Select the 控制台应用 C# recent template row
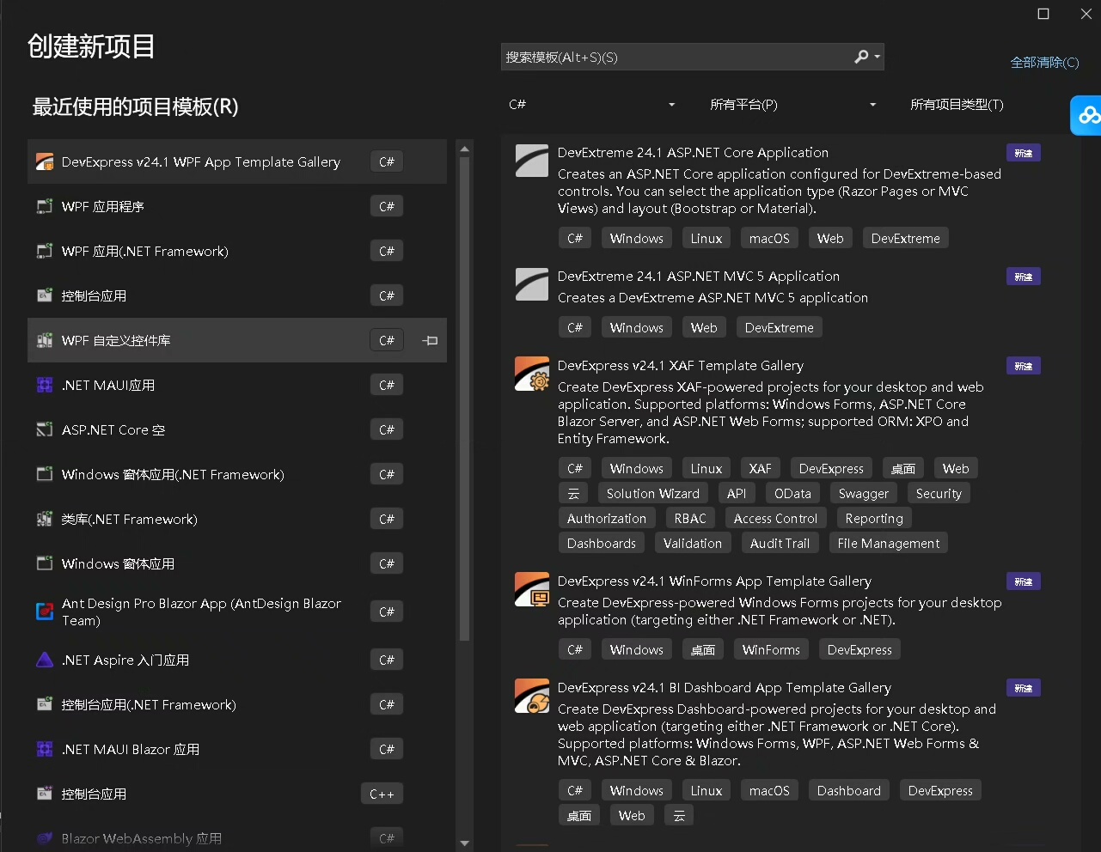1101x852 pixels. click(237, 295)
